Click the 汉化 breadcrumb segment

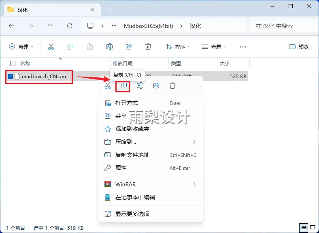pyautogui.click(x=196, y=26)
